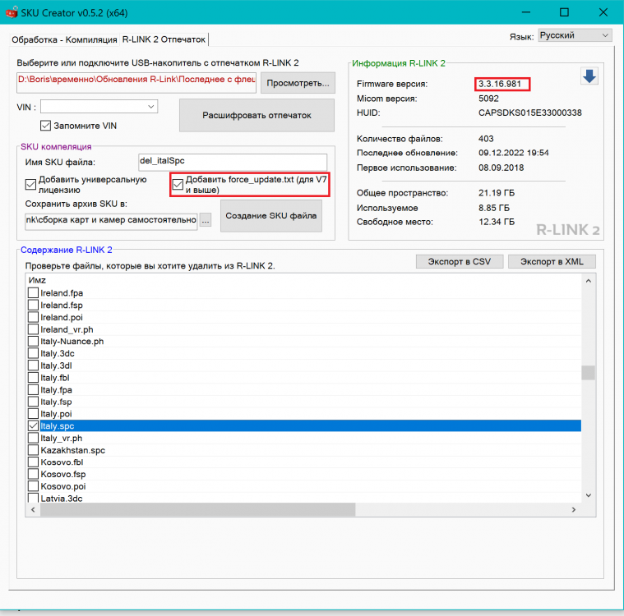Image resolution: width=624 pixels, height=616 pixels.
Task: Check the Kosovo.fbl checkbox
Action: click(33, 462)
